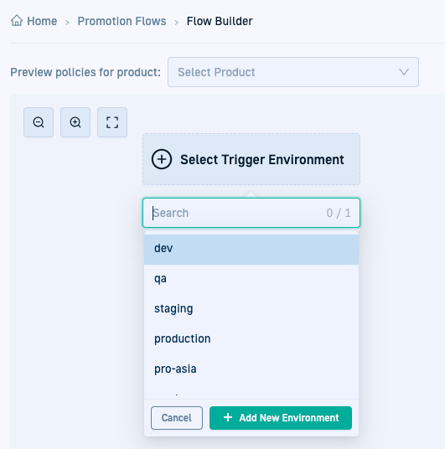Click the Cancel button

[x=177, y=418]
